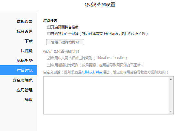
Task: Click the scroll-up arrow in custom filter box
Action: coord(171,79)
